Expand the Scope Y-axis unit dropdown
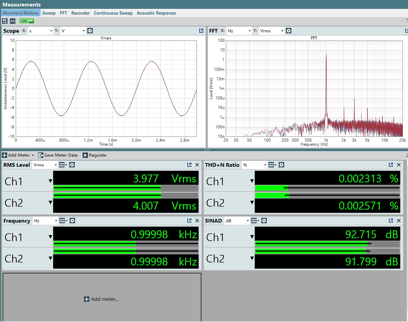 coord(73,31)
